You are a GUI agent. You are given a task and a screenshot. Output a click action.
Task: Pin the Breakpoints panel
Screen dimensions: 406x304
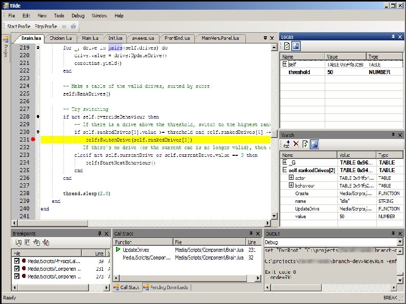pyautogui.click(x=100, y=233)
